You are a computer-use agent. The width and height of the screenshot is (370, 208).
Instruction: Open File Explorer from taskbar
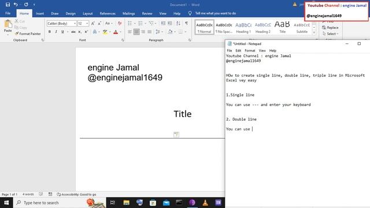coord(126,203)
